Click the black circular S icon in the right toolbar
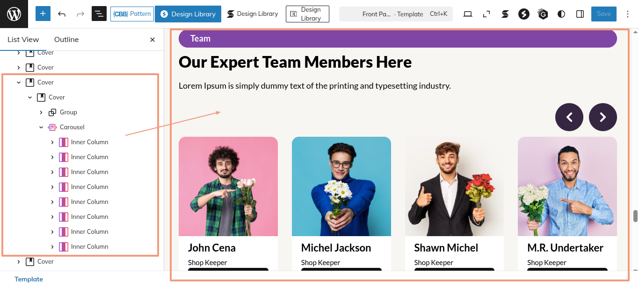The image size is (639, 287). click(x=524, y=14)
